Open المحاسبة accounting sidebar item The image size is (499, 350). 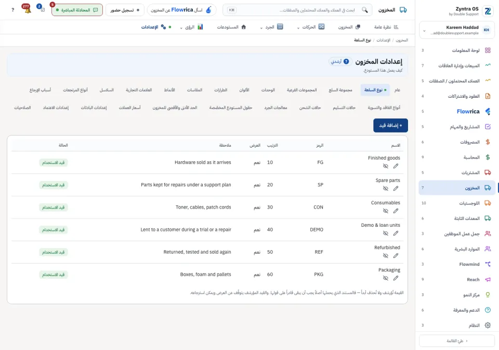[457, 158]
